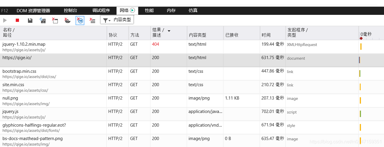The image size is (384, 147).
Task: Stop the network capture session
Action: pyautogui.click(x=17, y=20)
